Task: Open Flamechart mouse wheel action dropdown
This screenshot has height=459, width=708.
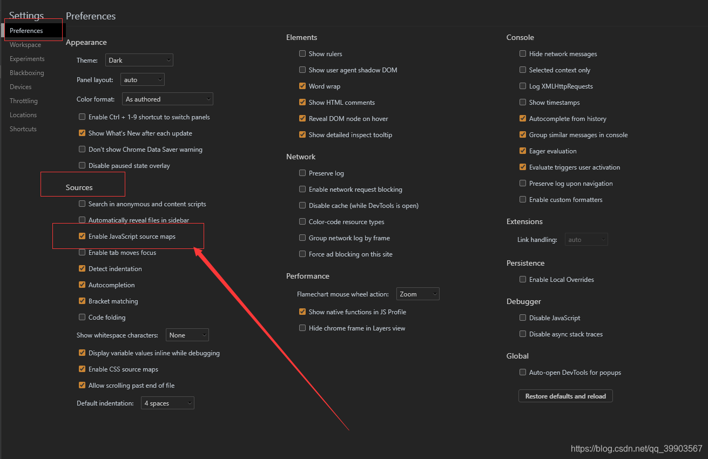Action: (x=418, y=294)
